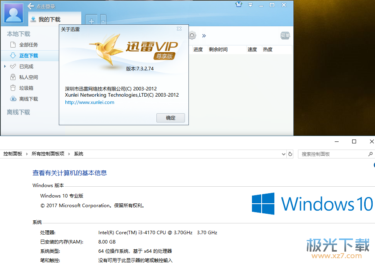
Task: Click the search magnifier icon
Action: pyautogui.click(x=370, y=154)
